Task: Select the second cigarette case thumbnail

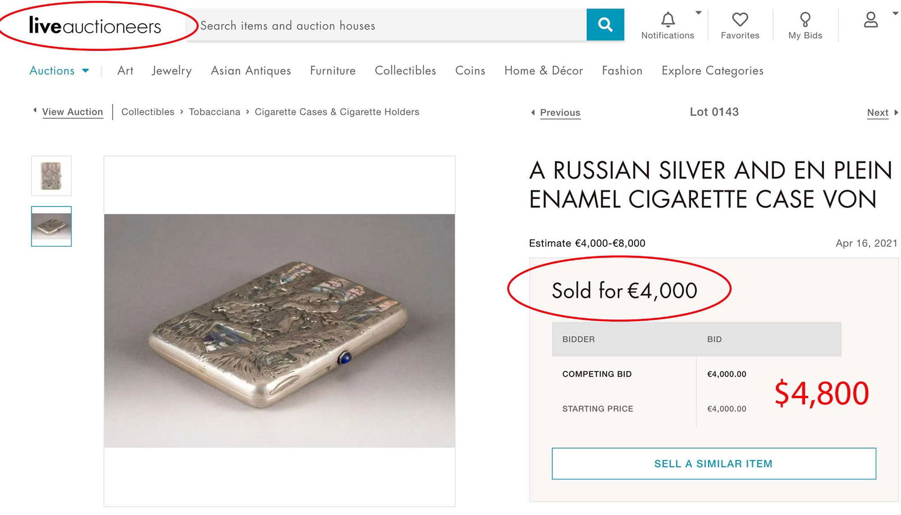Action: point(51,227)
